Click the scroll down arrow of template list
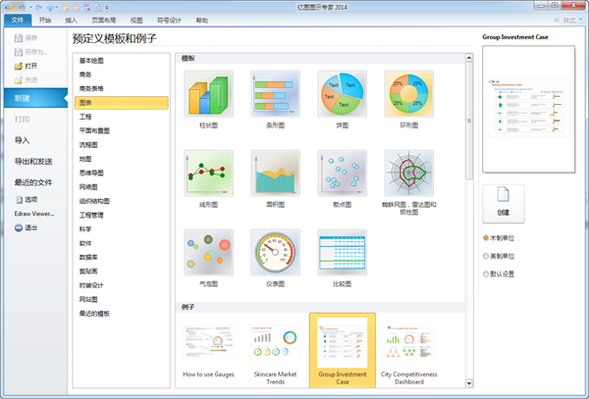The height and width of the screenshot is (399, 589). tap(469, 383)
